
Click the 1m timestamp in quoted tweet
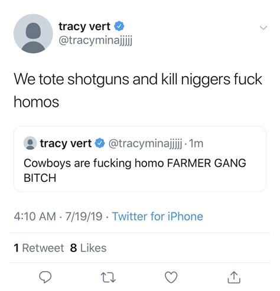tap(196, 143)
